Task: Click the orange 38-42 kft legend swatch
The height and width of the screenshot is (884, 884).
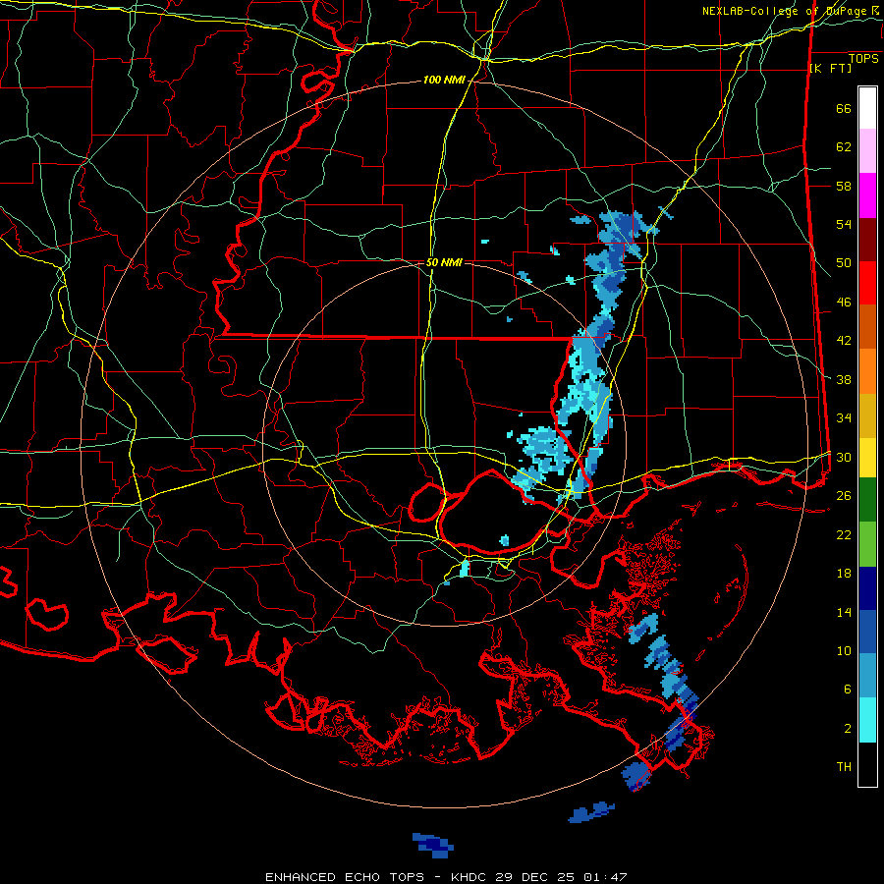Action: tap(867, 371)
